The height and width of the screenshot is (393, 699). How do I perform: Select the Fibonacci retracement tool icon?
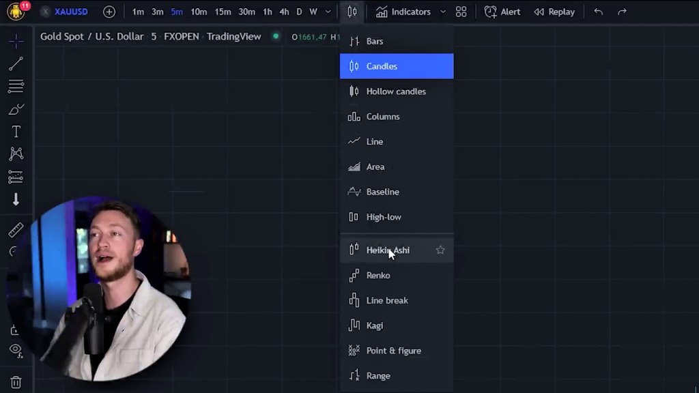click(x=16, y=86)
